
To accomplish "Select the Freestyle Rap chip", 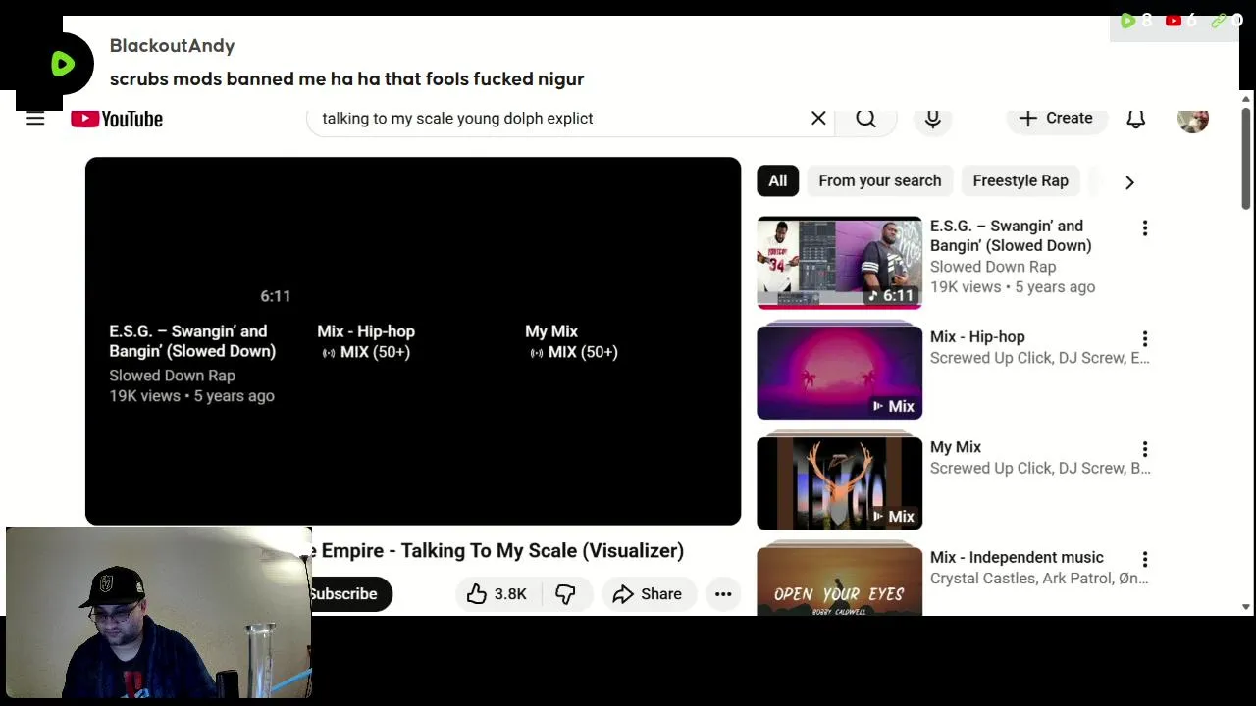I will pyautogui.click(x=1020, y=180).
